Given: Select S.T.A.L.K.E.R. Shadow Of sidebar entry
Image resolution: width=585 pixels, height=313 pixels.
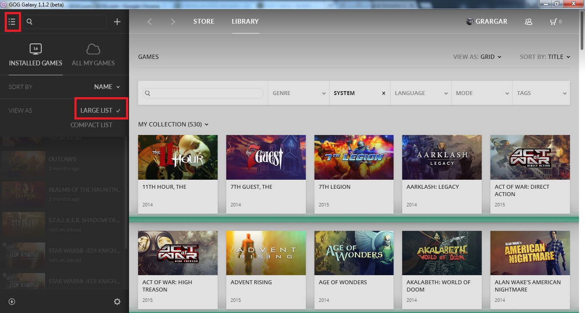Looking at the screenshot, I should (x=63, y=224).
